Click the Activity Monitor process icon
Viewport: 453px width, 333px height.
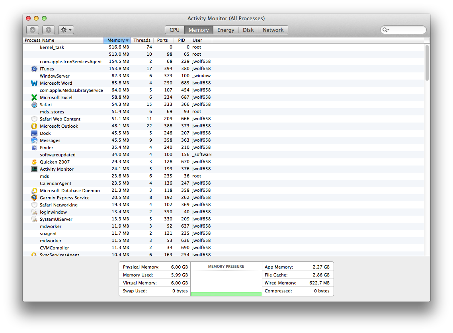coord(34,169)
